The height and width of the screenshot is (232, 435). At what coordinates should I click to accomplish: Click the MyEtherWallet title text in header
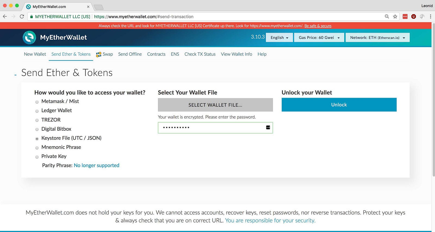(64, 37)
